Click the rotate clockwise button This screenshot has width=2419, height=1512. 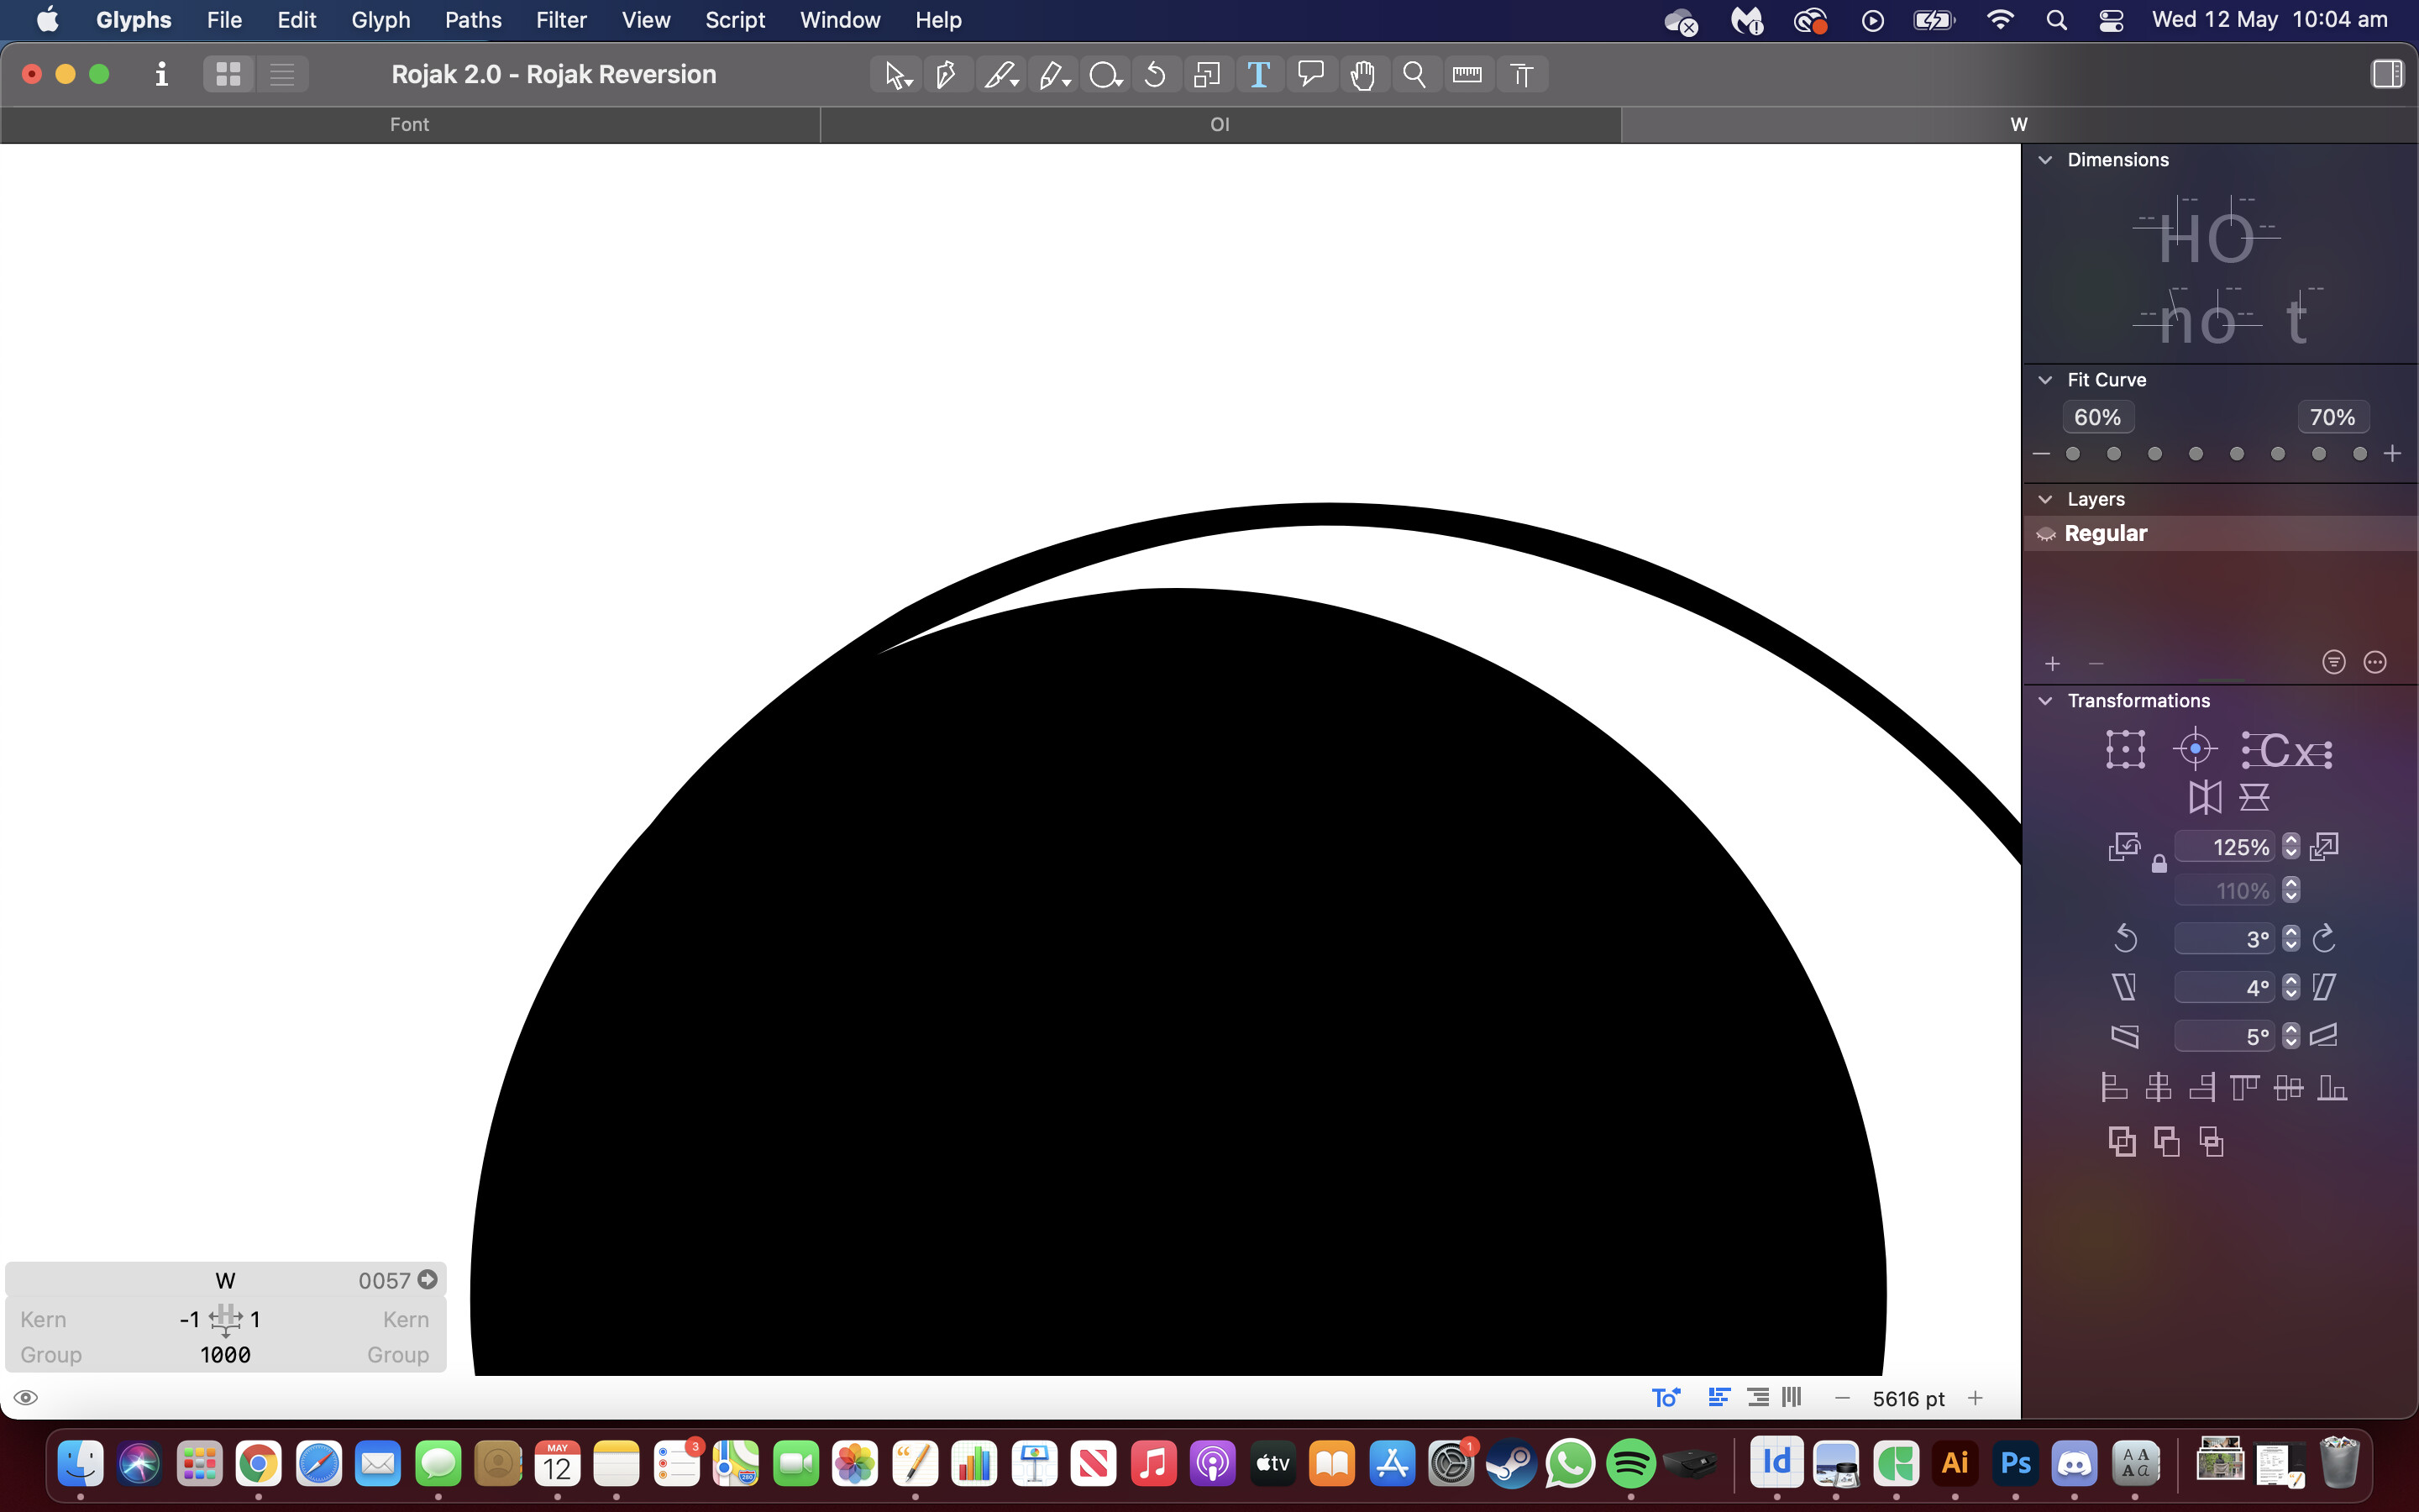2324,938
